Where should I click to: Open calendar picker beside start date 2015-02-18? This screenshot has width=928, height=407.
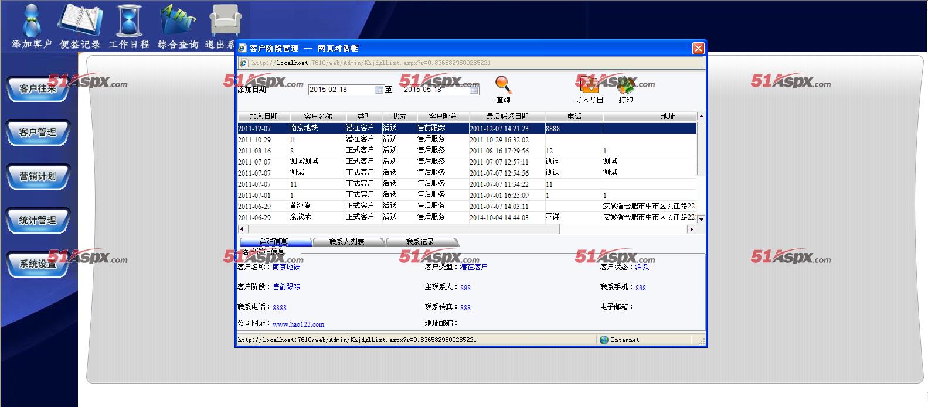click(379, 90)
